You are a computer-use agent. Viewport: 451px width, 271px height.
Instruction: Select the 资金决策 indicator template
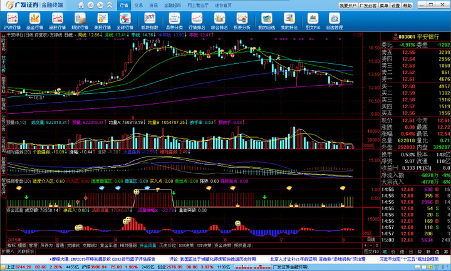click(222, 245)
